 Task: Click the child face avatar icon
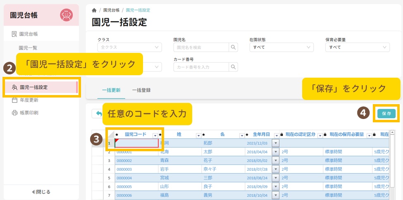coord(66,15)
